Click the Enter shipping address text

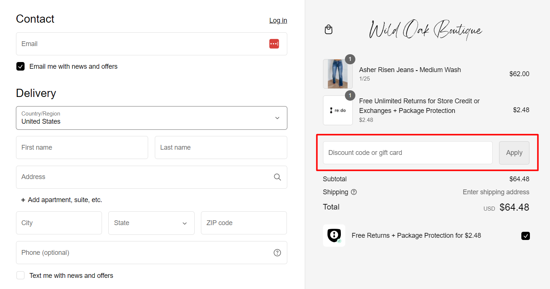coord(496,192)
